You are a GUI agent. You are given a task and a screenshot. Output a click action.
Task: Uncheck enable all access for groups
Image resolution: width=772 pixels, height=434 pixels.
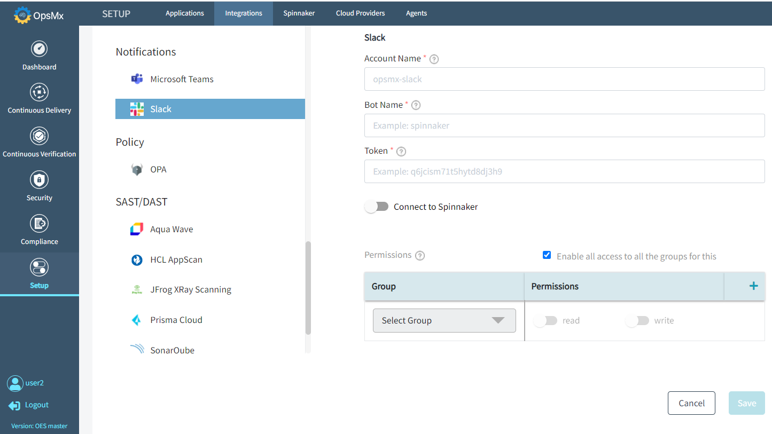547,255
